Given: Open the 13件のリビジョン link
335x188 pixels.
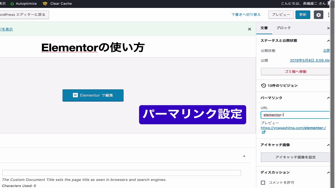Looking at the screenshot, I should [283, 86].
